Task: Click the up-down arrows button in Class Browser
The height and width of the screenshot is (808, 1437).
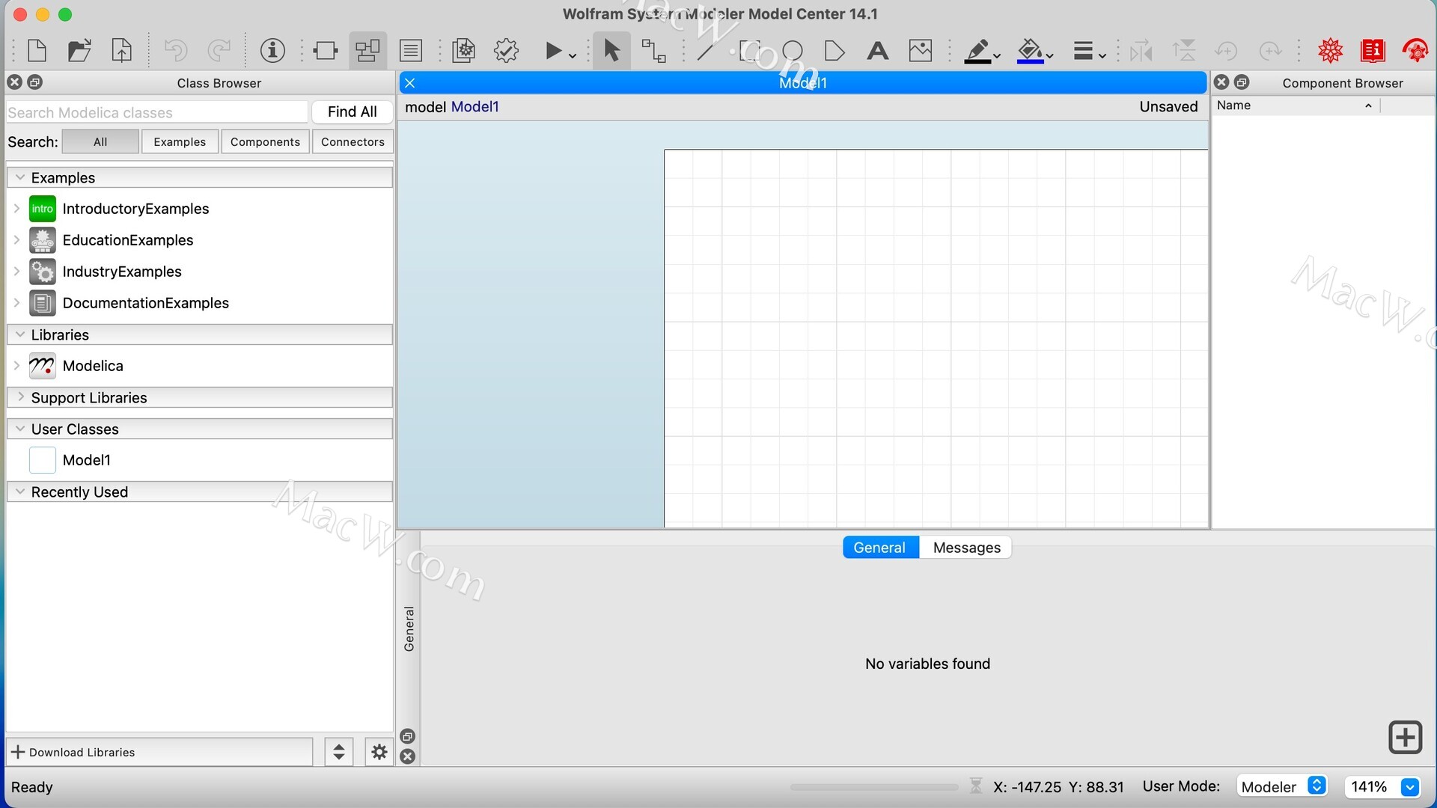Action: (339, 752)
